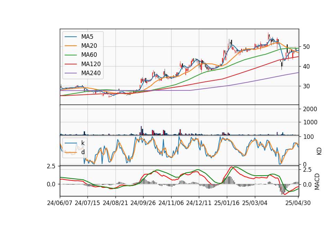Click the volume axis label 2000

(310, 109)
